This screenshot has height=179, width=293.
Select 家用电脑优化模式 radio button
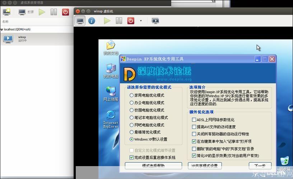pos(131,95)
